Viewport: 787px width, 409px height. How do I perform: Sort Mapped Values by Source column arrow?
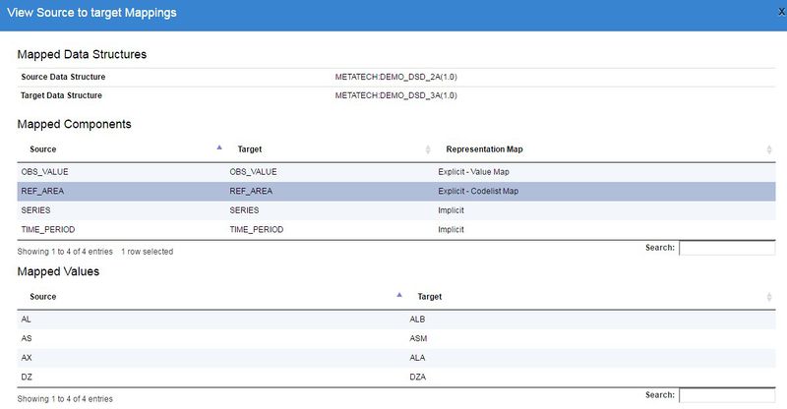398,296
